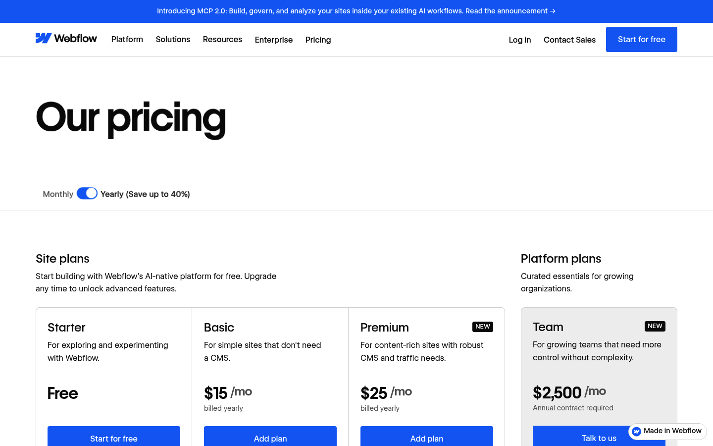This screenshot has width=713, height=446.
Task: Open the Resources navigation menu
Action: [x=222, y=39]
